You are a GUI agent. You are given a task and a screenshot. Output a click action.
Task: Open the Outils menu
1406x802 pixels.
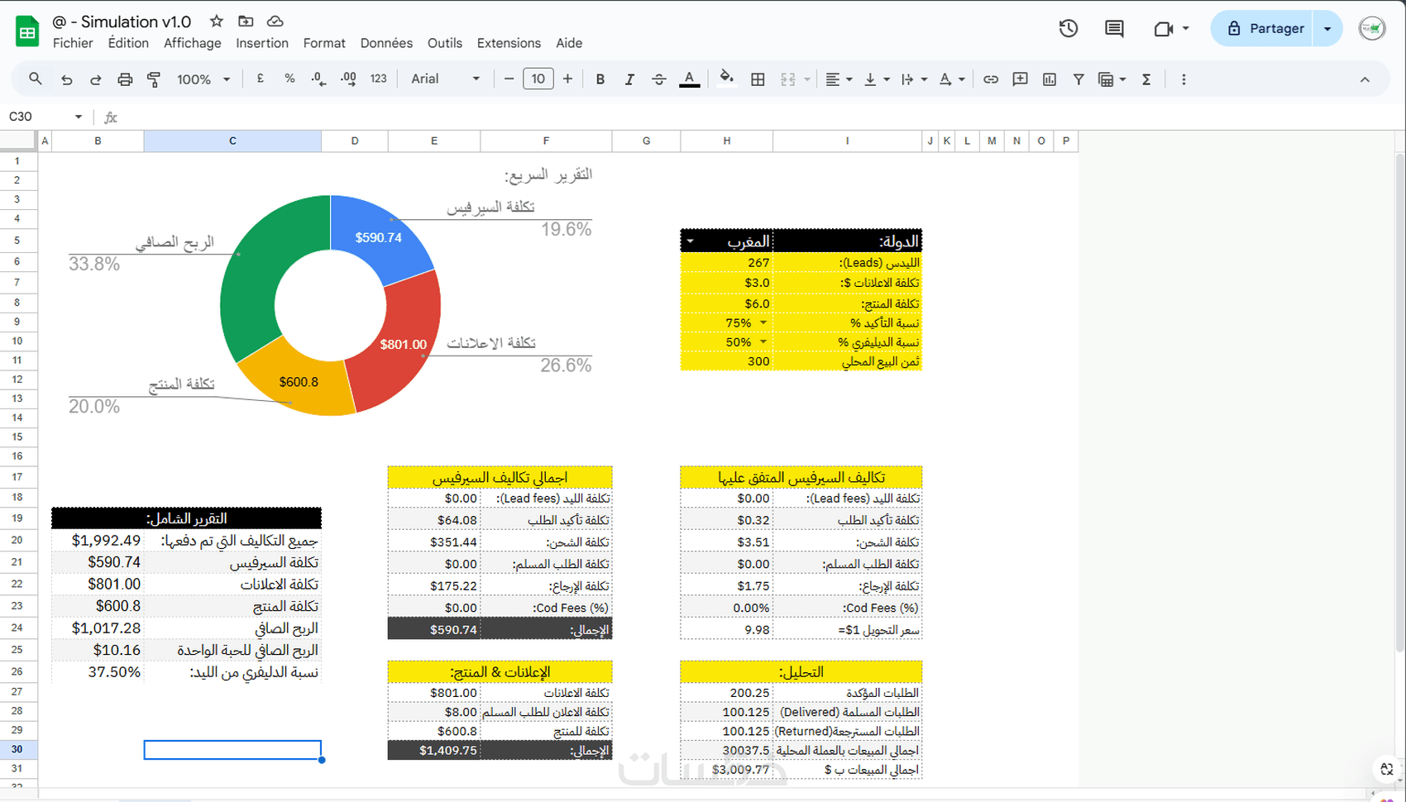coord(445,43)
